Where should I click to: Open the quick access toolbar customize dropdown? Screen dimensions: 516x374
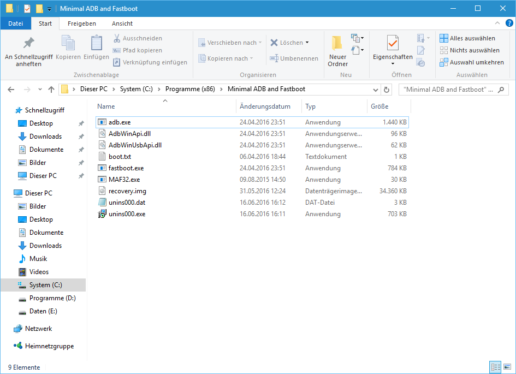(49, 9)
